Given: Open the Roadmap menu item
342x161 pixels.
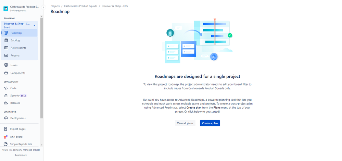Looking at the screenshot, I should click(x=20, y=33).
